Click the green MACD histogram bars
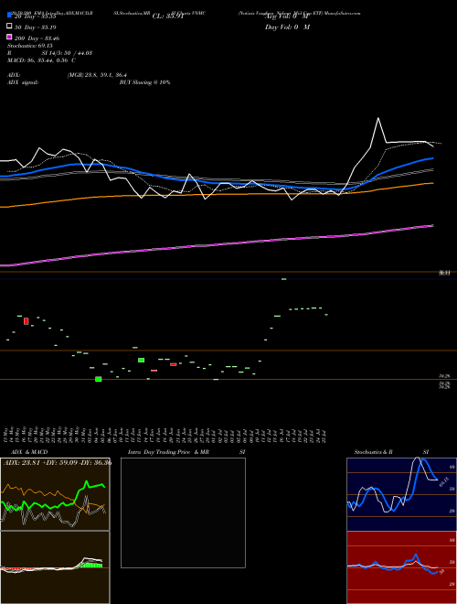 (92, 565)
